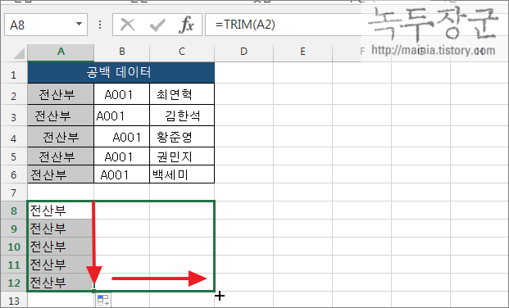Viewport: 509px width, 308px height.
Task: Click cell A2 containing 전산부
Action: click(61, 94)
